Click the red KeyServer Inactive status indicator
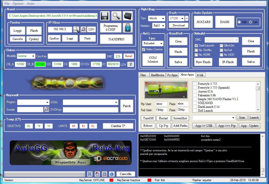Image resolution: width=269 pixels, height=184 pixels. click(149, 180)
